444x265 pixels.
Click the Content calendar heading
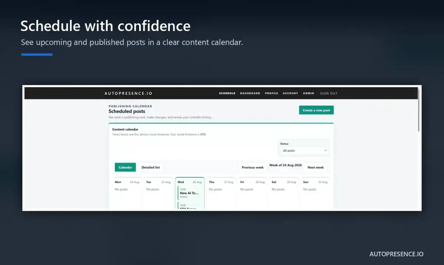[125, 130]
